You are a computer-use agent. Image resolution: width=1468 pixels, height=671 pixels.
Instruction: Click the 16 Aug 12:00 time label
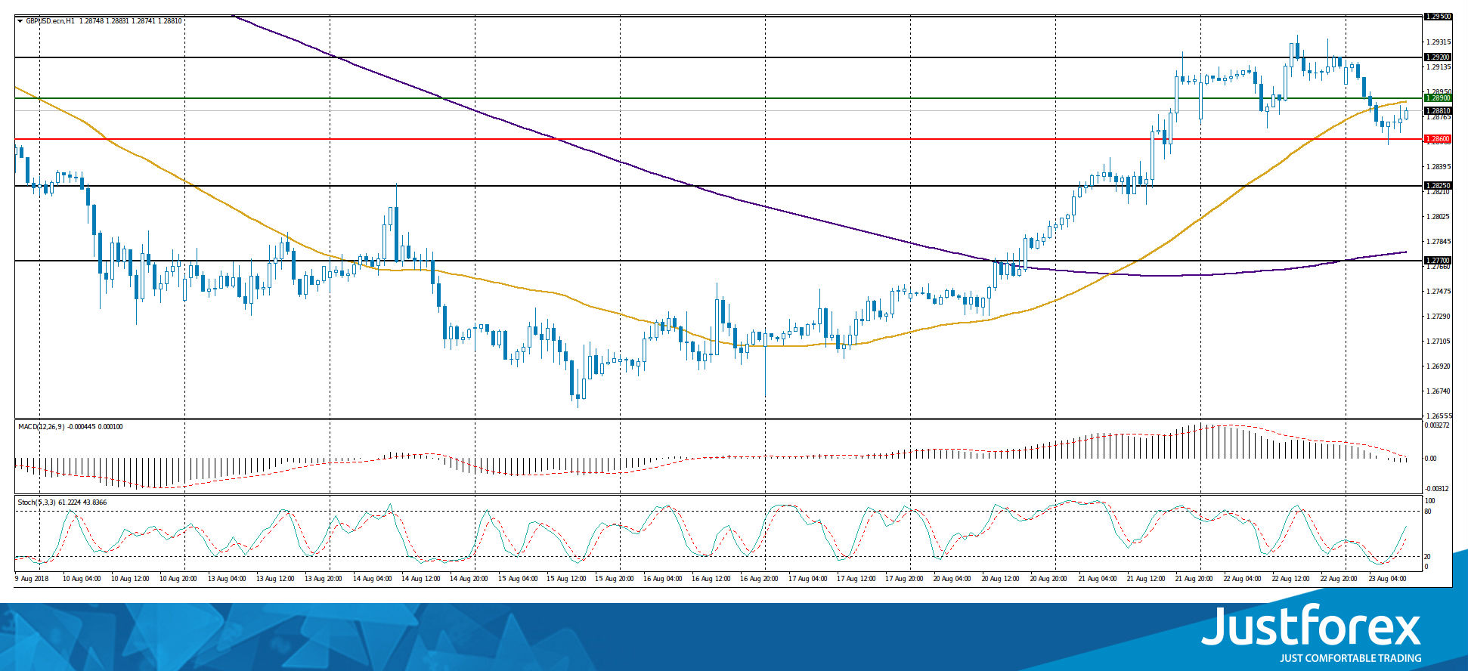click(x=711, y=579)
